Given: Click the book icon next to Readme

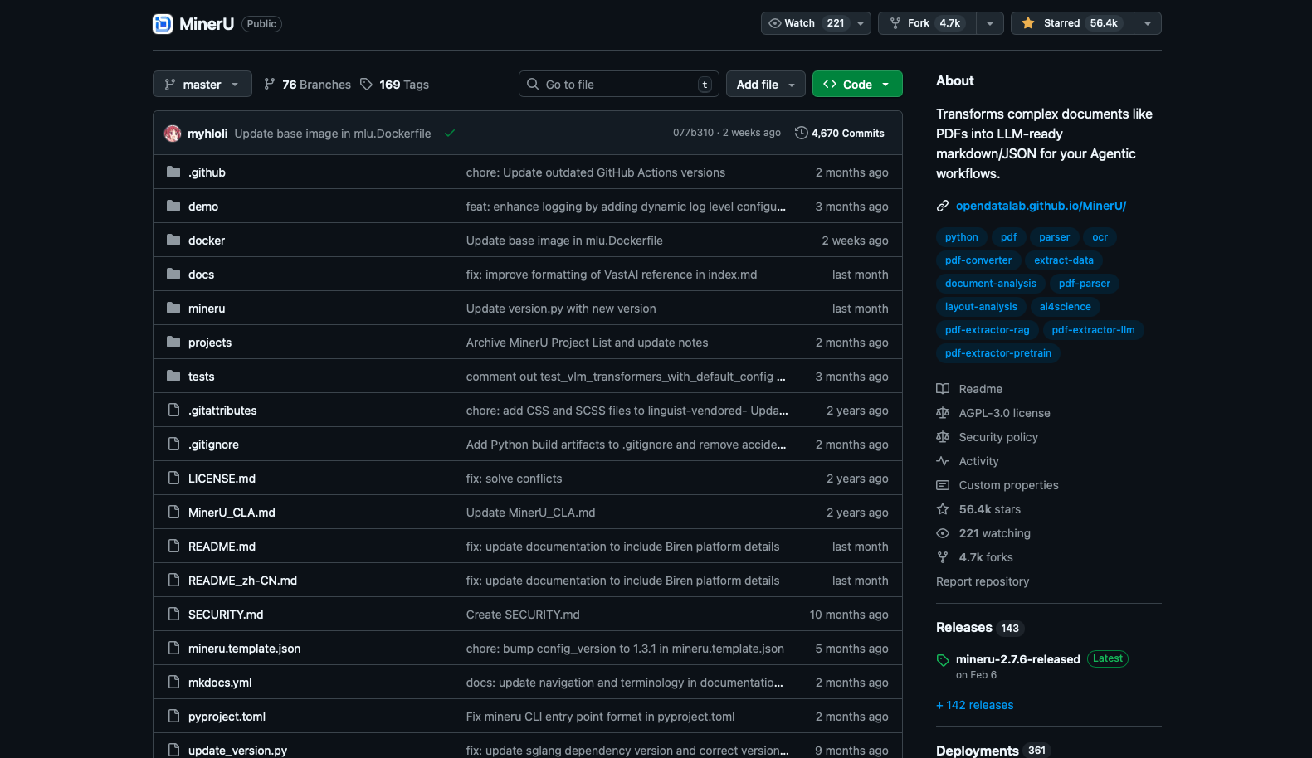Looking at the screenshot, I should (943, 389).
